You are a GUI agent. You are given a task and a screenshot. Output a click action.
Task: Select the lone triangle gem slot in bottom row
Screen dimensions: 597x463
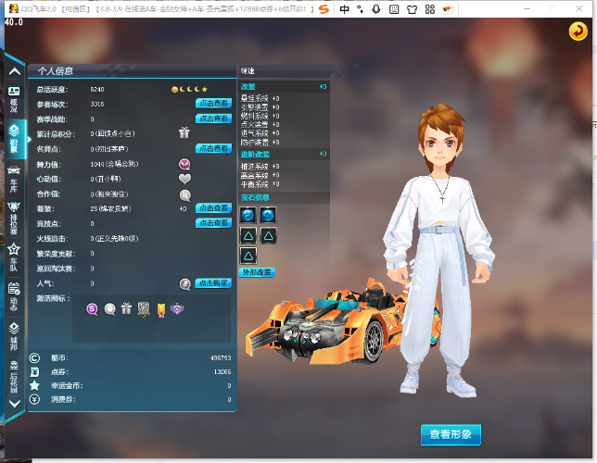248,256
